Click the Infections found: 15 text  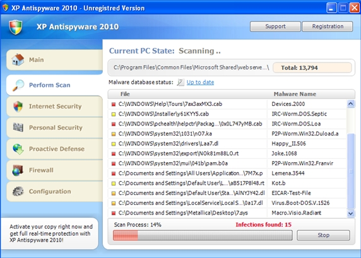pyautogui.click(x=263, y=225)
